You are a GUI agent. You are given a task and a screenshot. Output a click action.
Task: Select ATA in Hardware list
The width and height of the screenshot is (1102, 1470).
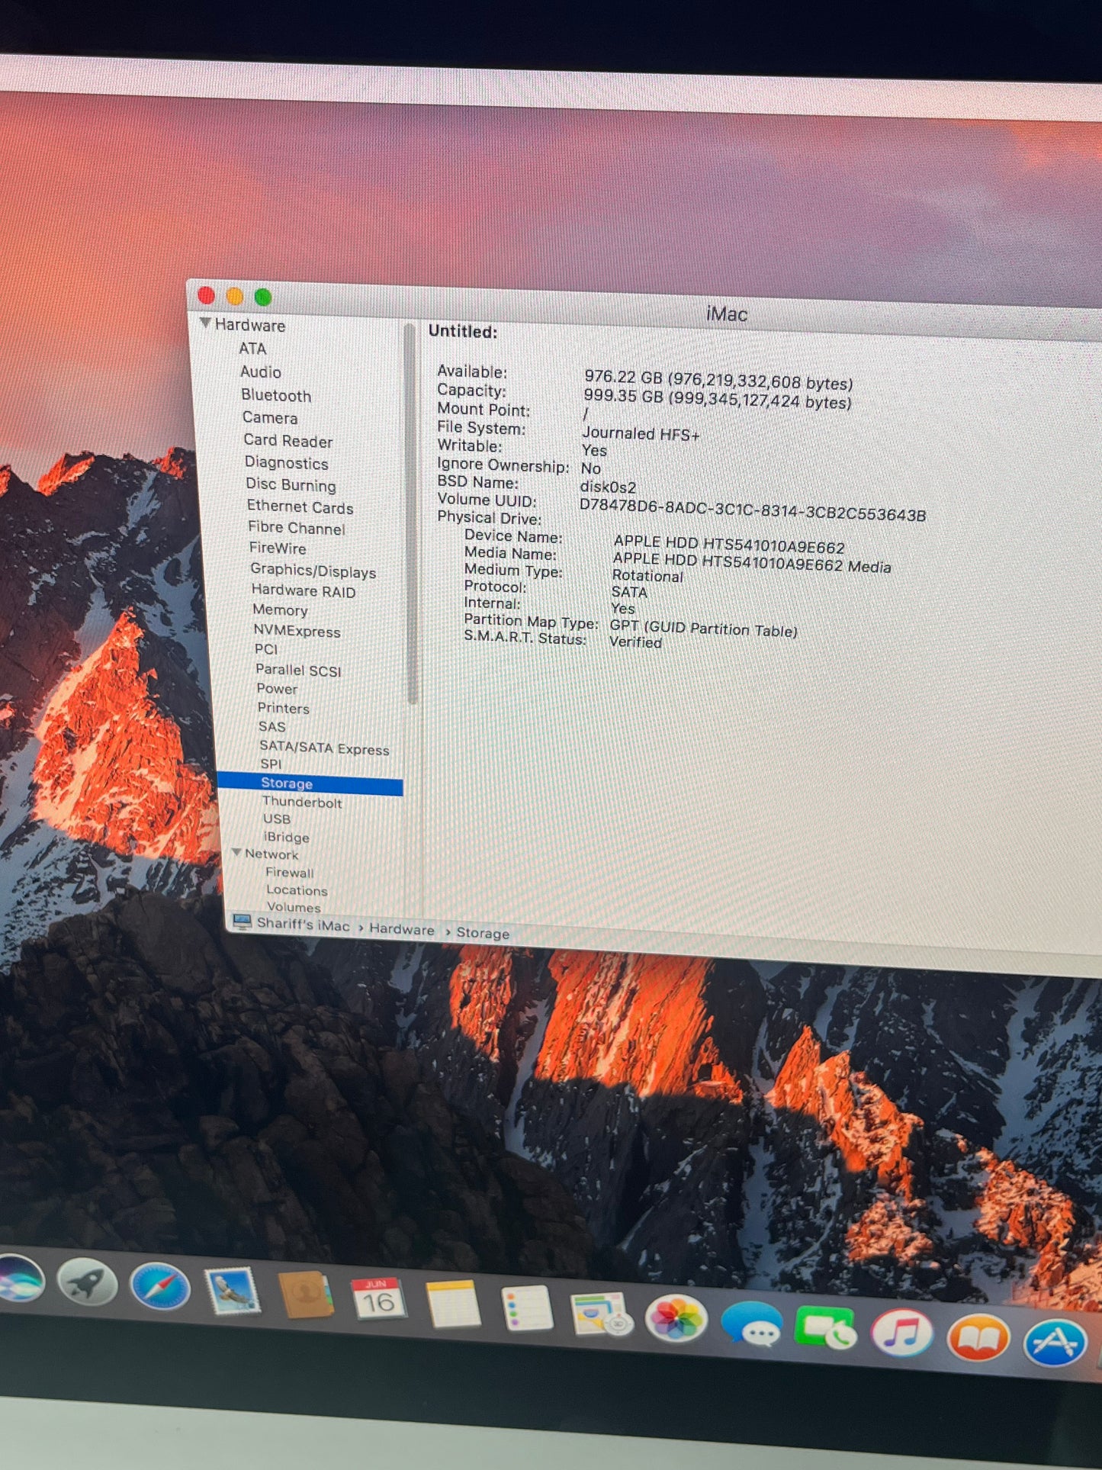252,349
